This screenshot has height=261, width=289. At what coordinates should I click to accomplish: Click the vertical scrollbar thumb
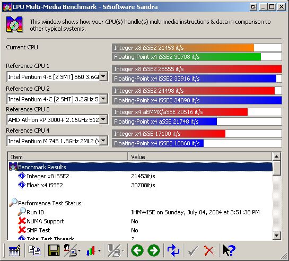[x=276, y=168]
